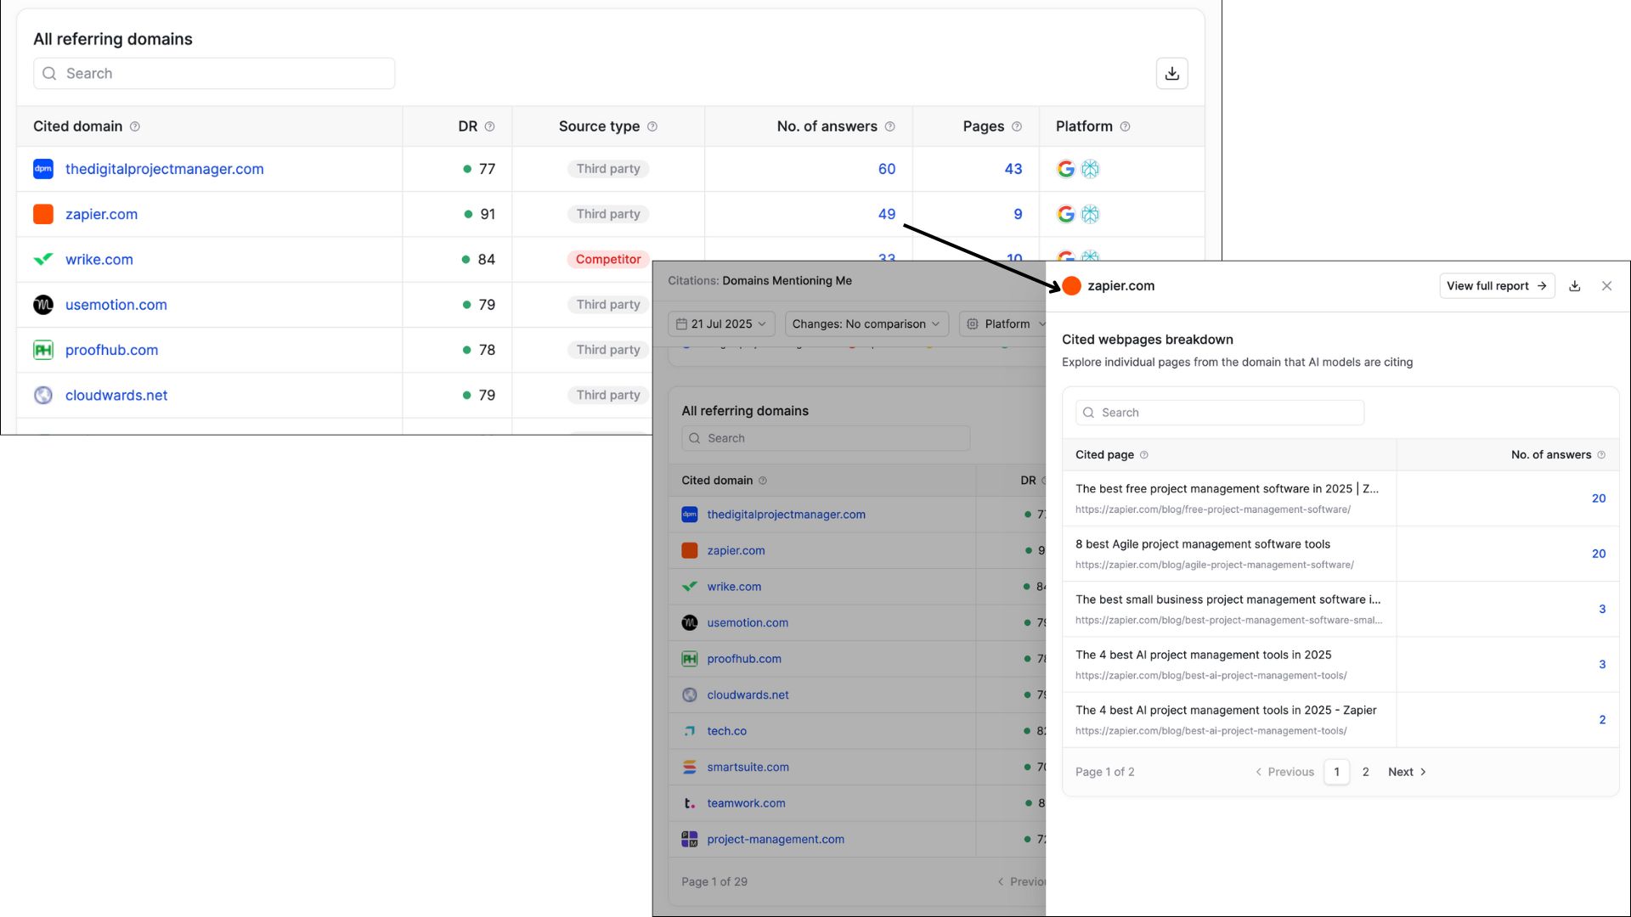Click the ChatGPT platform icon in thedigitalprojectmanager.com row
The height and width of the screenshot is (917, 1631).
coord(1090,169)
